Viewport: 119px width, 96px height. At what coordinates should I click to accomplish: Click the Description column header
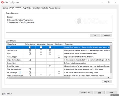point(69,44)
